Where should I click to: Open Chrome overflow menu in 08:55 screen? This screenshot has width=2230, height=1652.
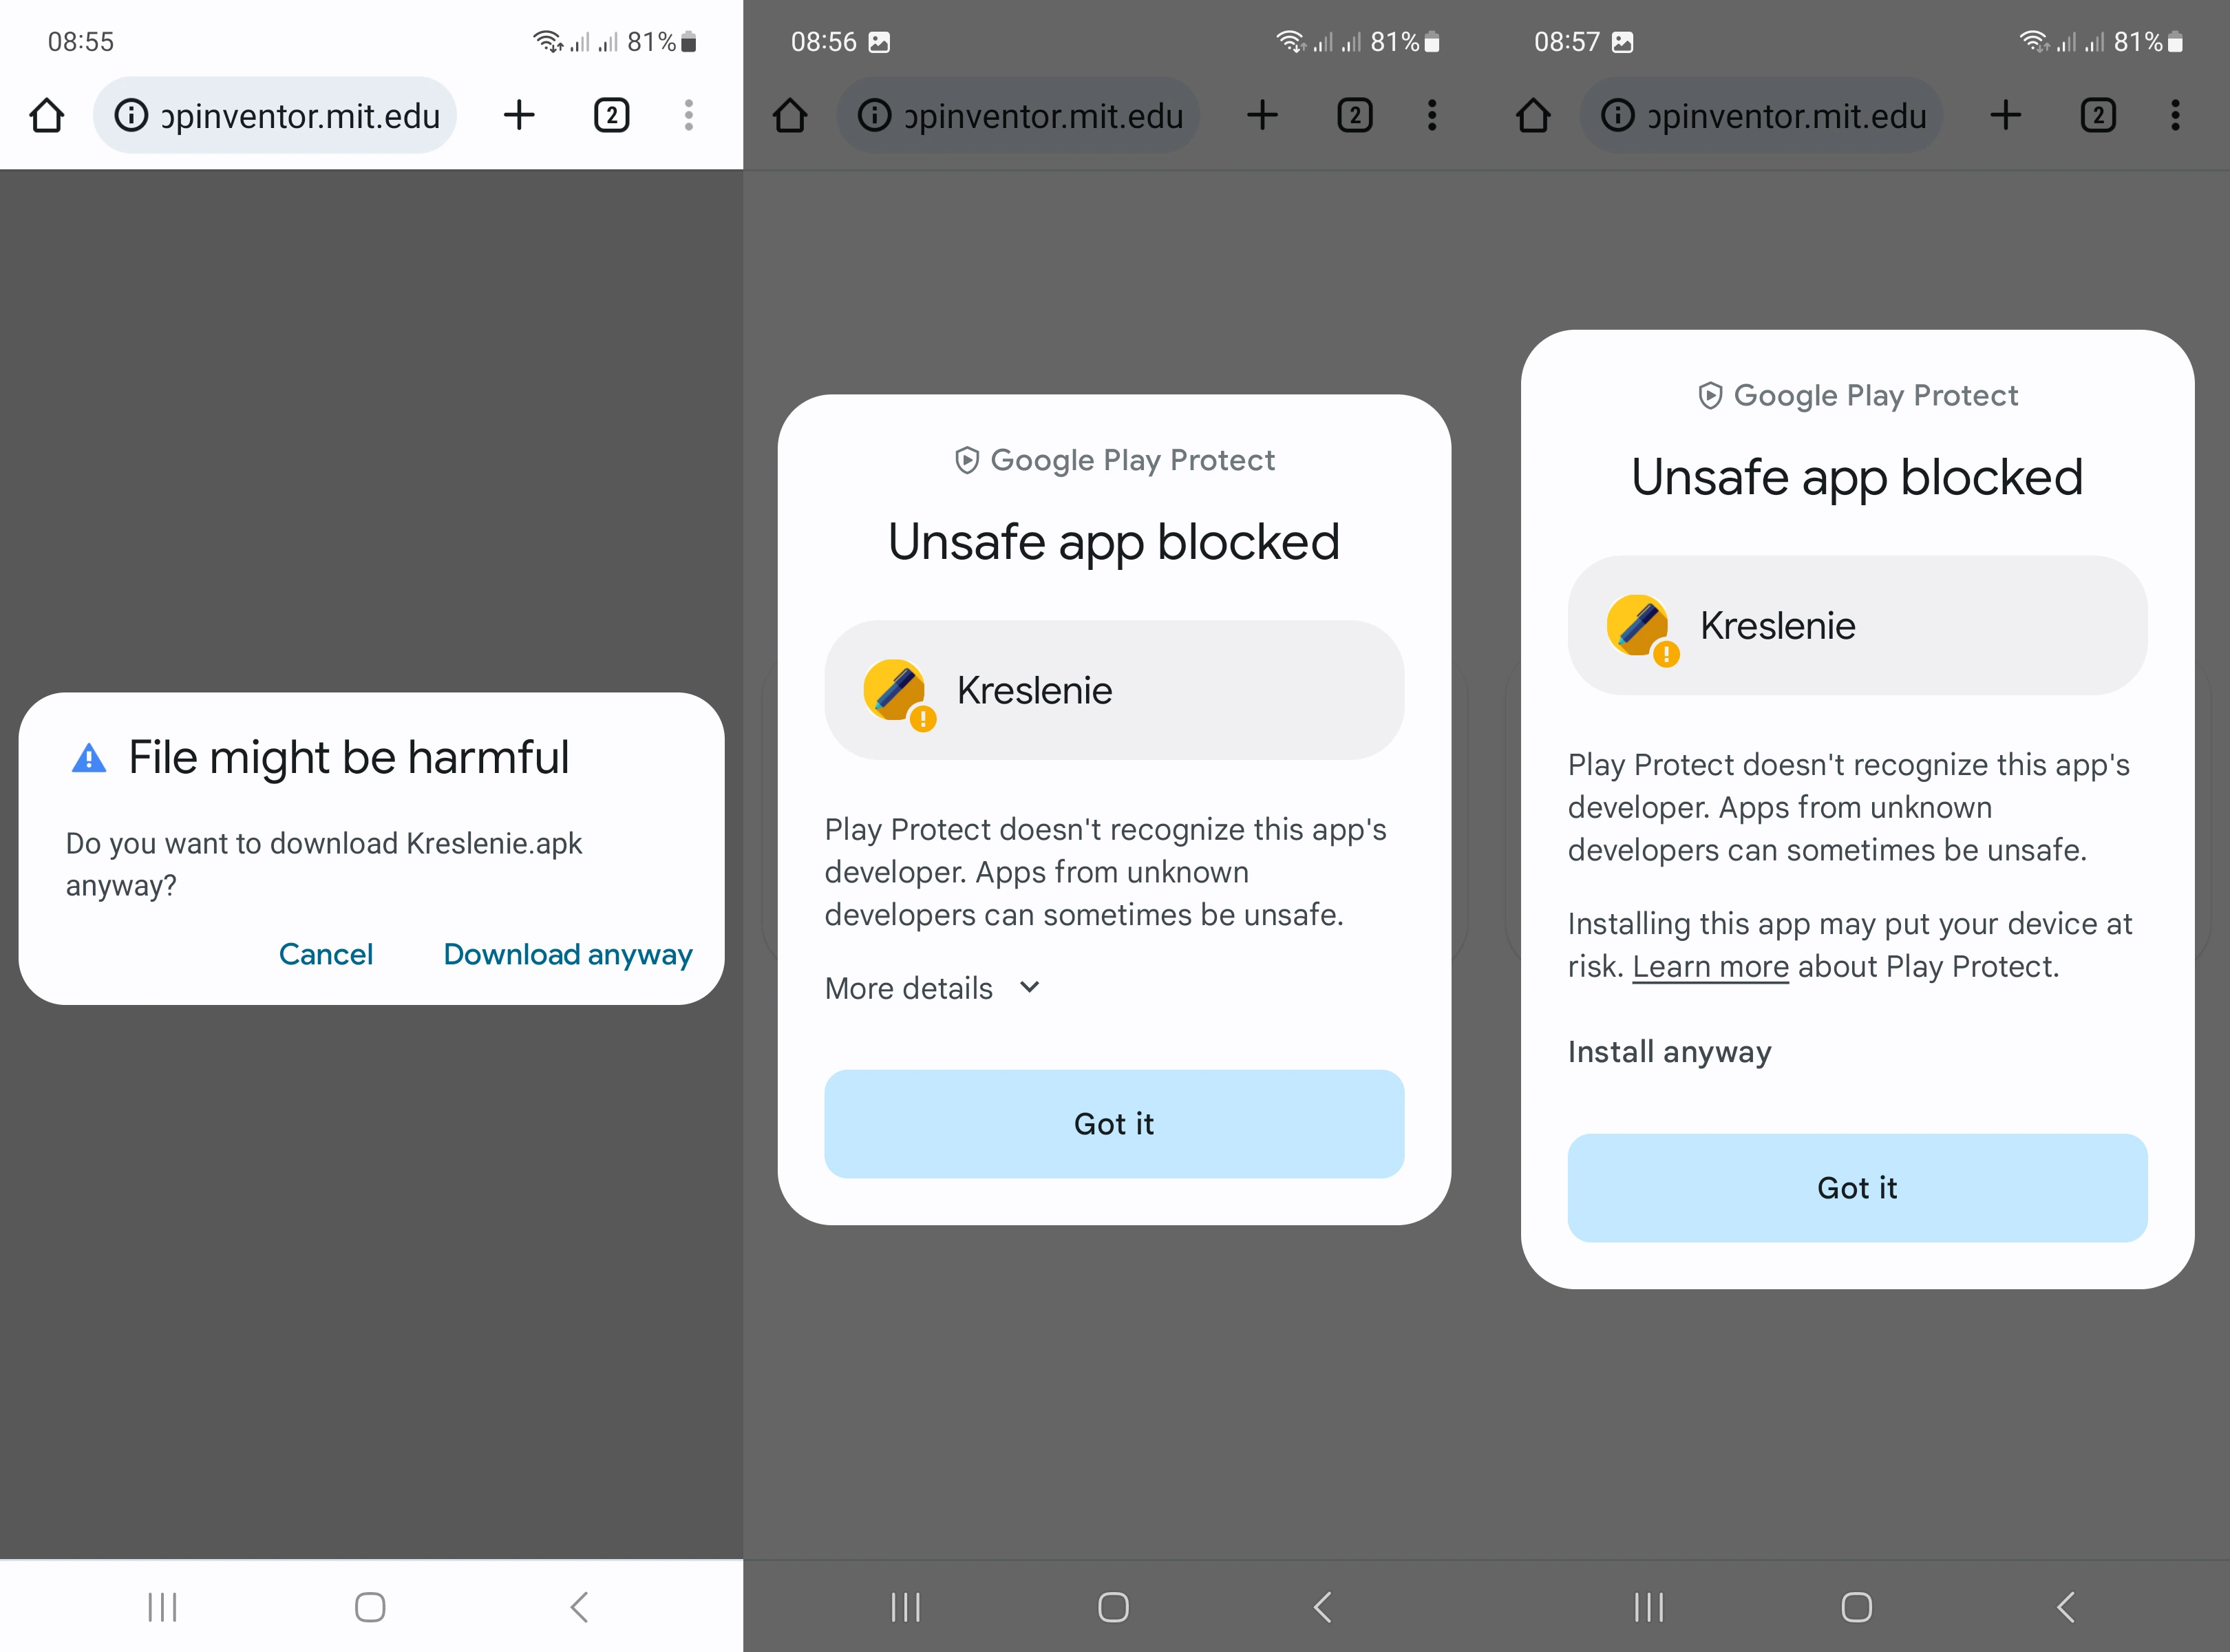(x=689, y=115)
